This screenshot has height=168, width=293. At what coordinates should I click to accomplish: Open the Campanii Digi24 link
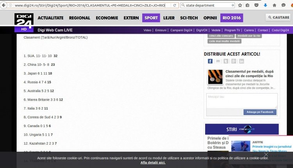(181, 30)
